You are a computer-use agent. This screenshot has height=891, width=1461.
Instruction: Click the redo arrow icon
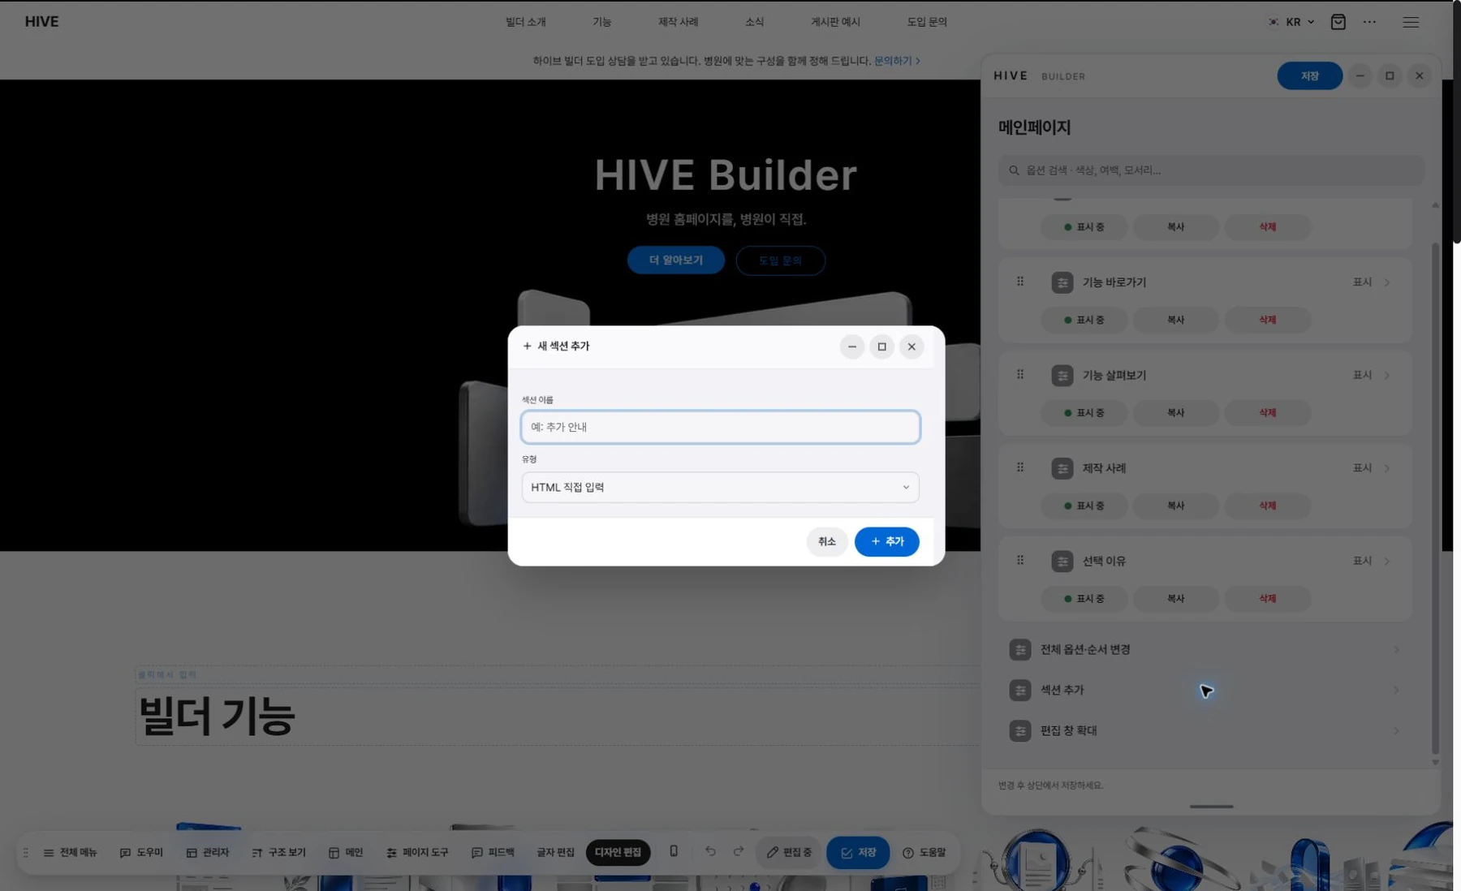pos(738,851)
